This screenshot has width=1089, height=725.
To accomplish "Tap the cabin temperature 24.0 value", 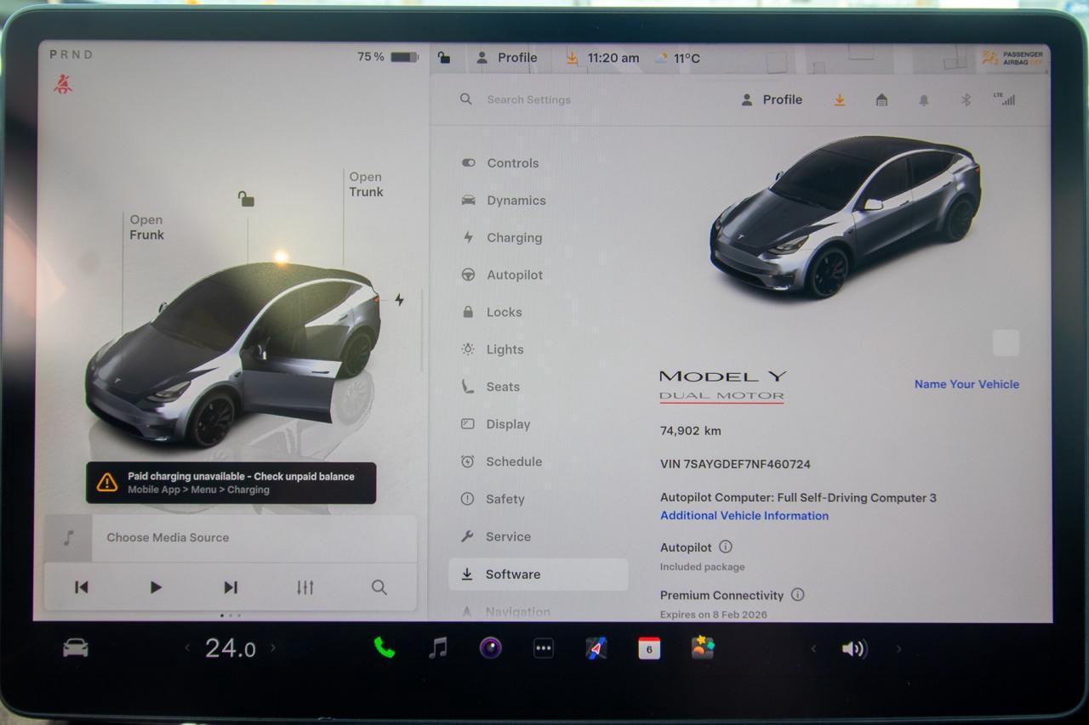I will click(231, 649).
